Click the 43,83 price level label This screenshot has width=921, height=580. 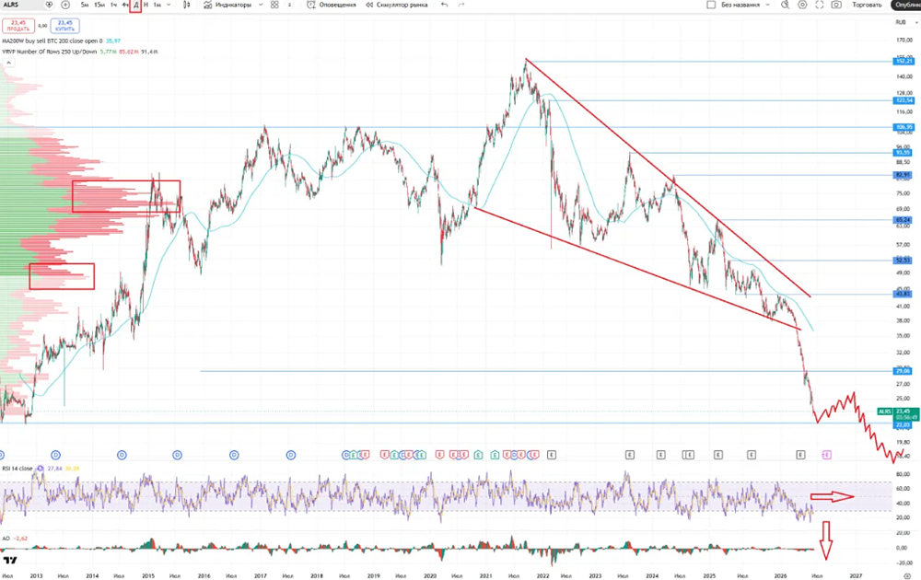click(x=904, y=294)
